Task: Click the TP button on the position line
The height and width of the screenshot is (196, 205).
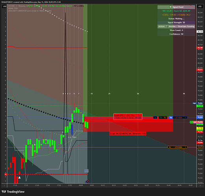Action: pos(161,118)
